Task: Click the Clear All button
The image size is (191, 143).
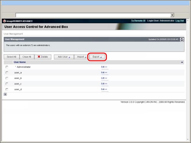Action: click(27, 57)
